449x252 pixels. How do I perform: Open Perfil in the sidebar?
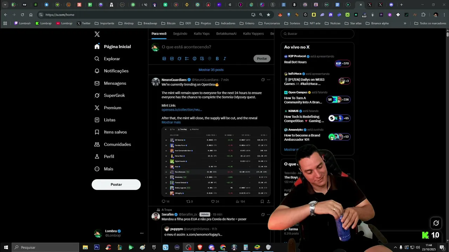[104, 156]
